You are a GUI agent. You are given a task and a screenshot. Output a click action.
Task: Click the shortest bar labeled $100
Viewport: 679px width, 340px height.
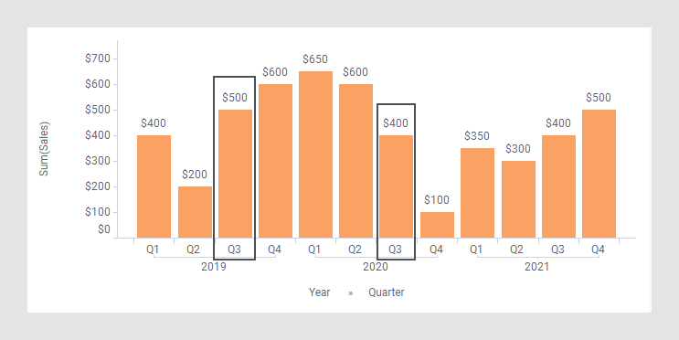tap(438, 225)
